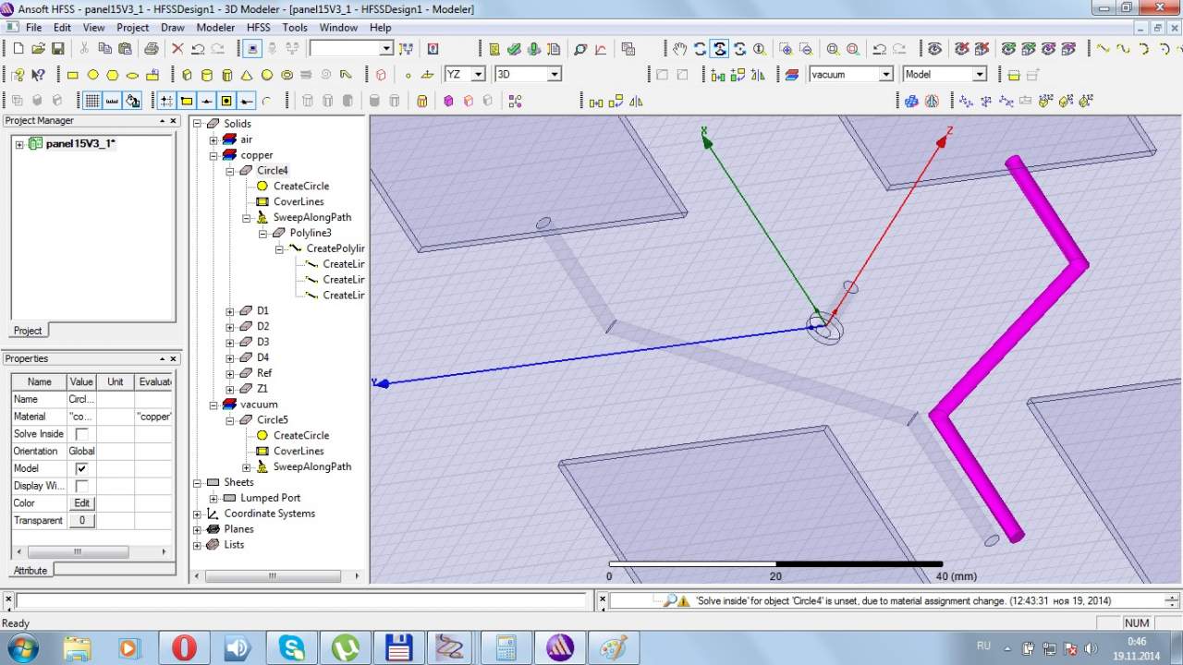This screenshot has height=665, width=1183.
Task: Activate the Pan hand tool
Action: click(x=679, y=49)
